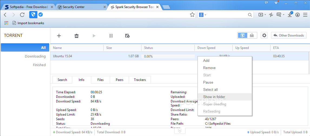Open the Search details tab
The height and width of the screenshot is (136, 310).
pos(62,80)
